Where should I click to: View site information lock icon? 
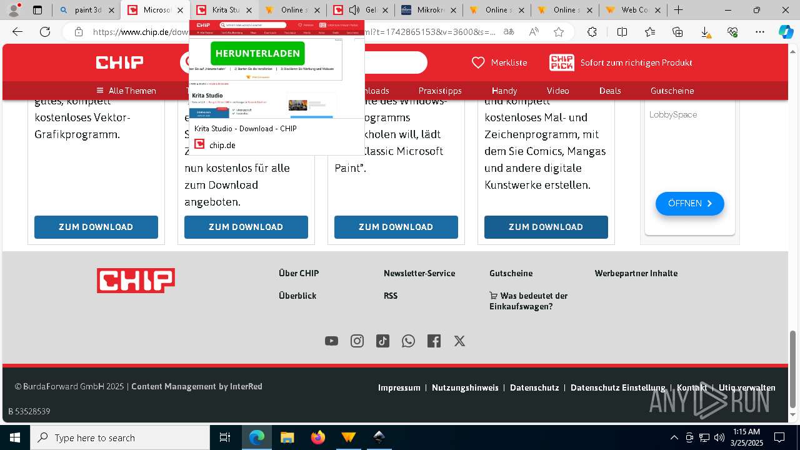point(79,32)
